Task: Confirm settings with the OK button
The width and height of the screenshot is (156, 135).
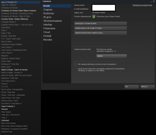Action: click(132, 87)
